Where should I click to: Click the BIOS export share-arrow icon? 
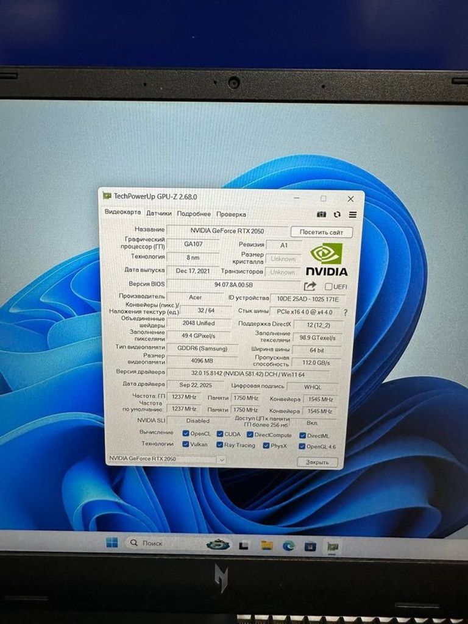coord(310,286)
